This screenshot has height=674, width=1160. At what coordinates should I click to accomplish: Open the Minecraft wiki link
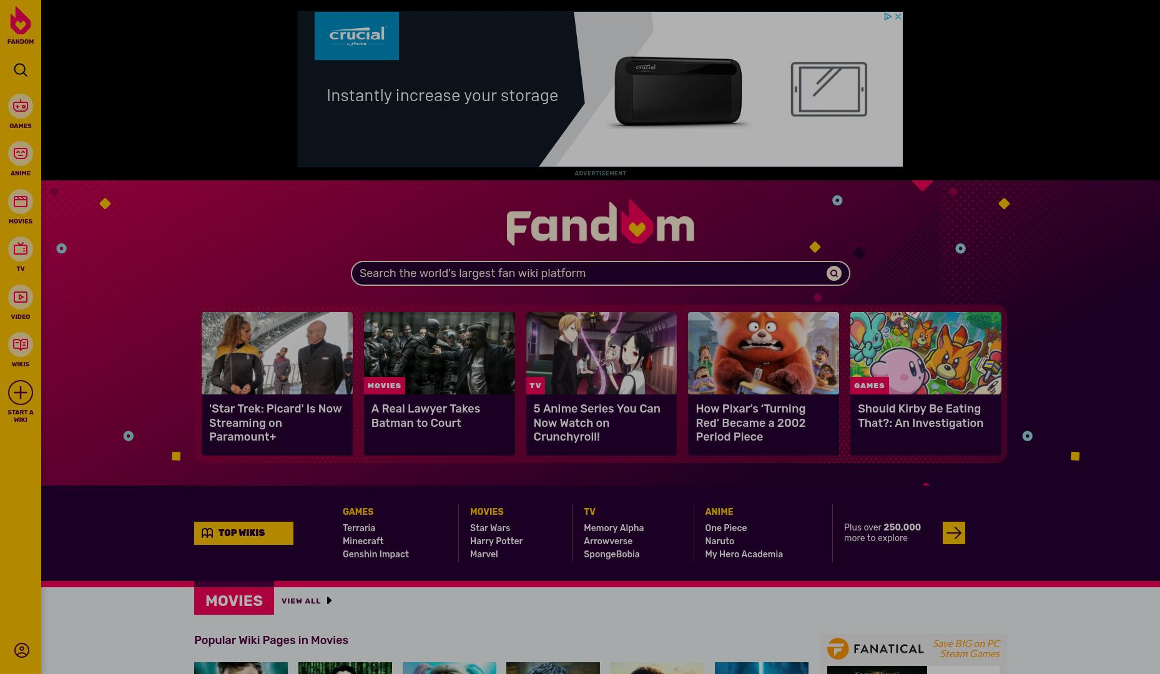pyautogui.click(x=363, y=541)
